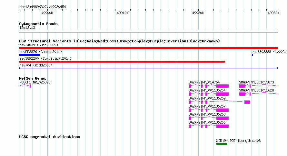287x156 pixels.
Task: Select the distant last exon of NM_001136269
Action: [x=247, y=102]
